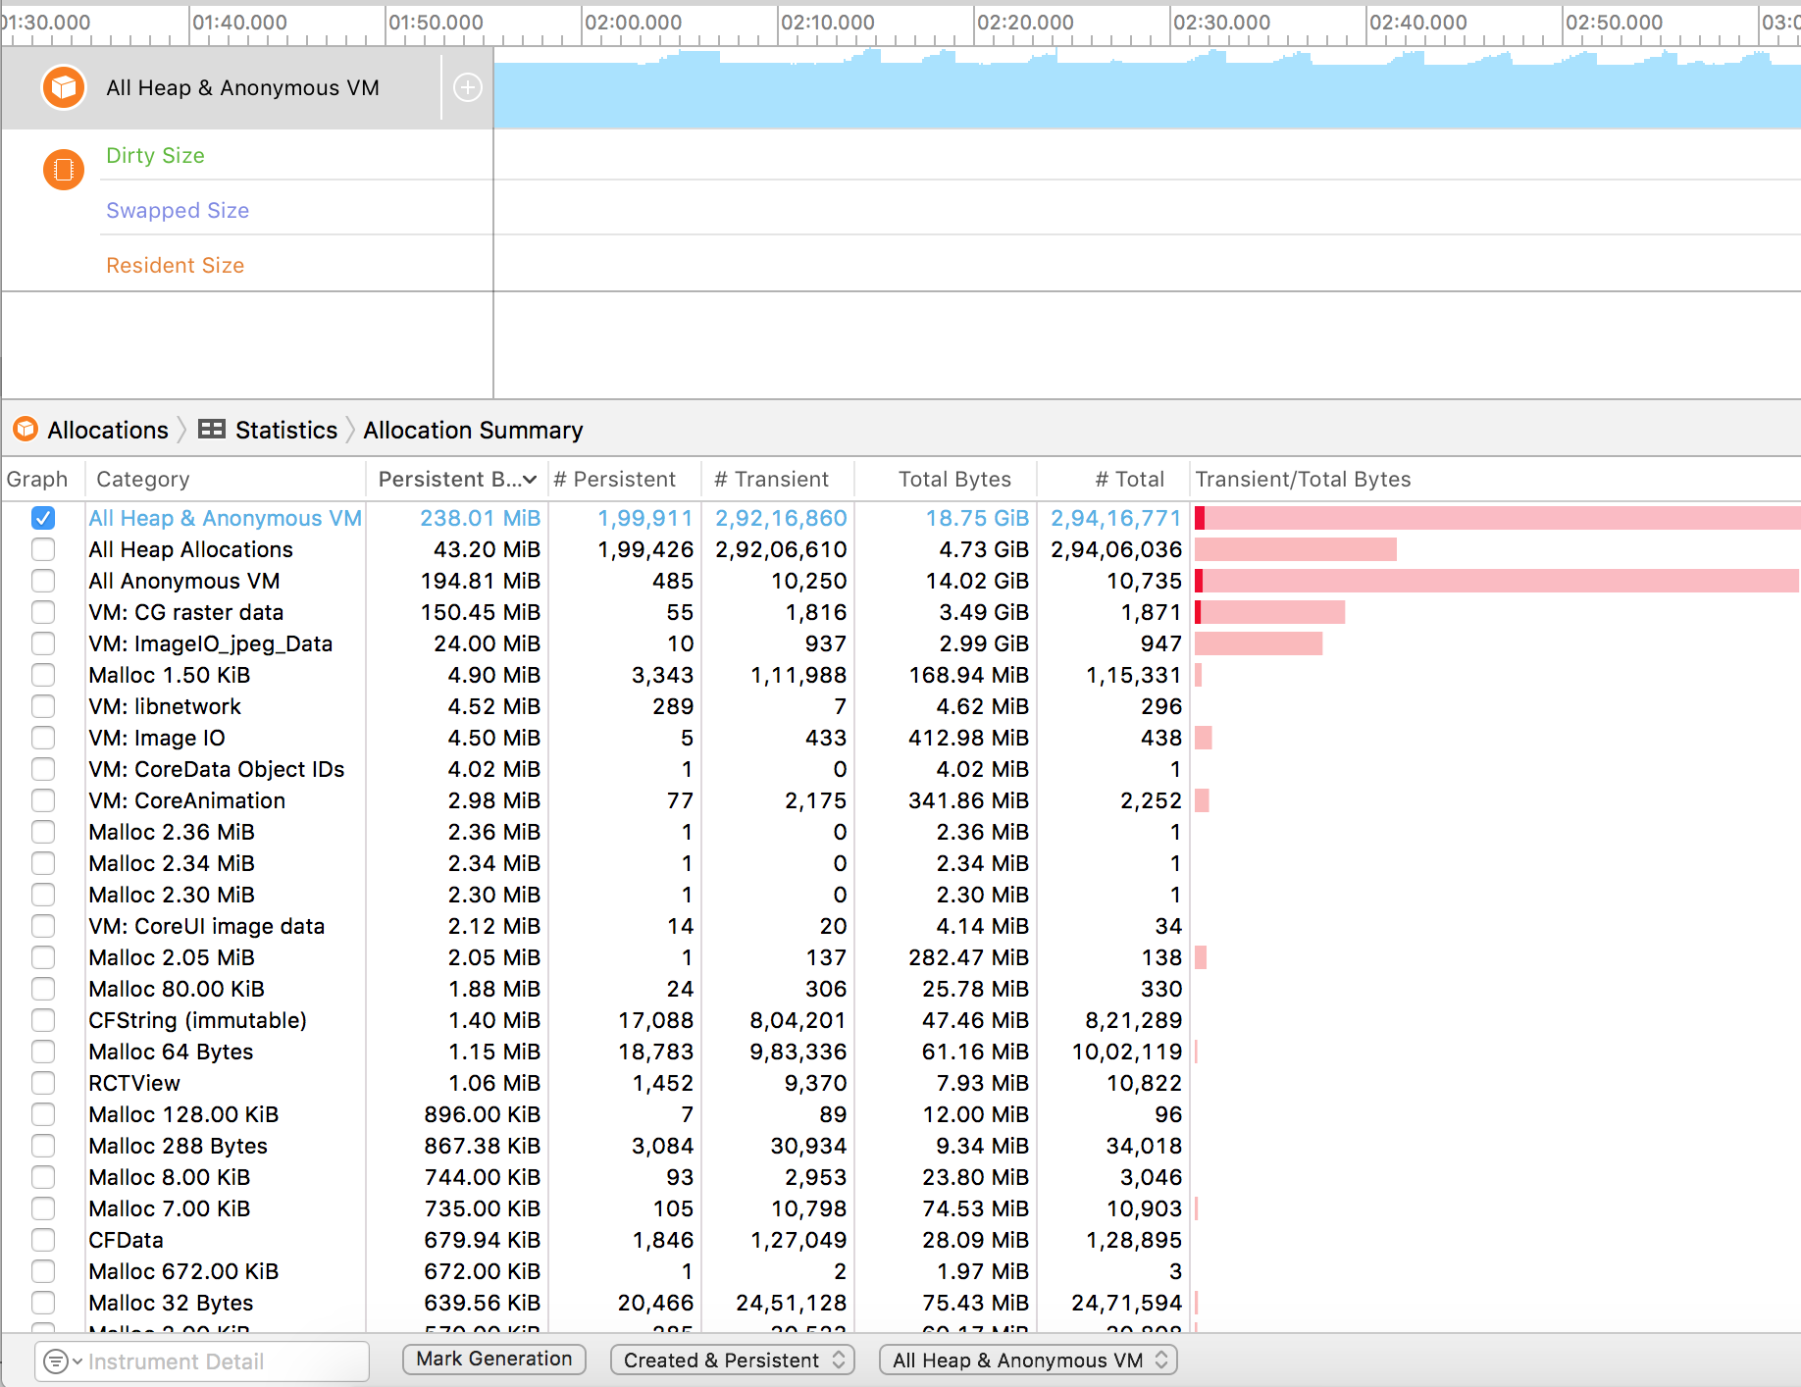Click the orange Allocations icon in the breadcrumb bar

(x=24, y=430)
